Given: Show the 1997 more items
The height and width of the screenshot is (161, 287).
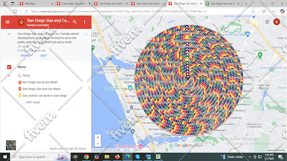Looking at the screenshot, I should click(x=31, y=102).
